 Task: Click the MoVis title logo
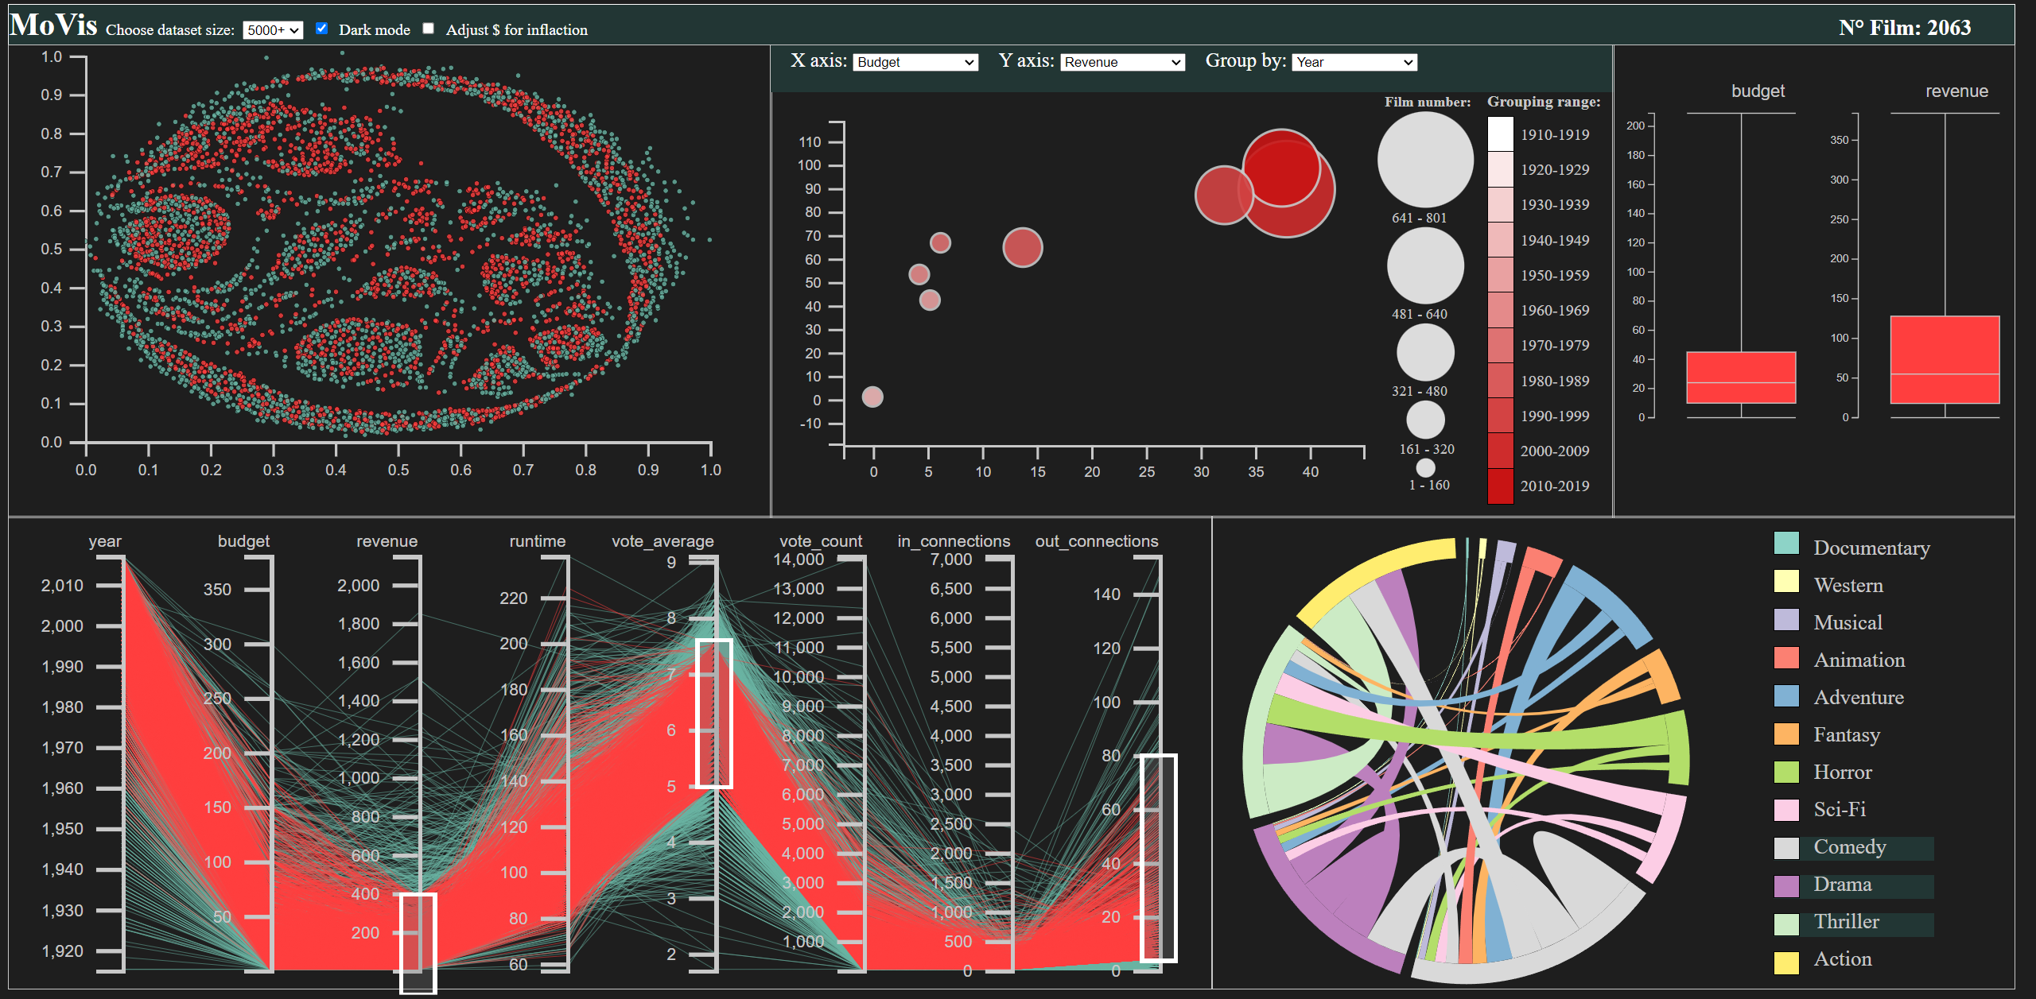(53, 25)
